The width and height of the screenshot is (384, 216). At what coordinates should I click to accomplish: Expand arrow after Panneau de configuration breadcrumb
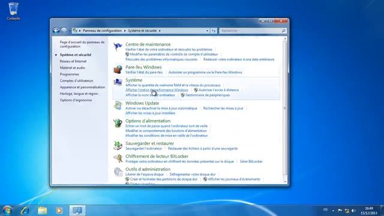coord(125,31)
